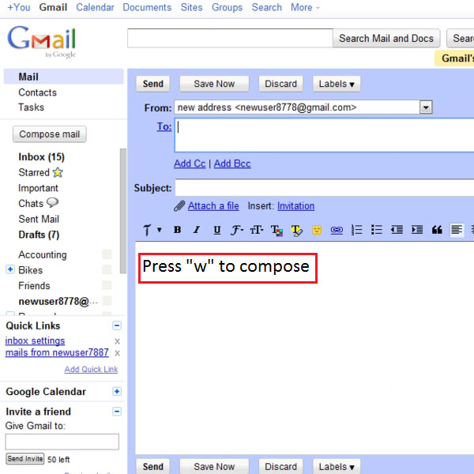Open the text size picker
474x474 pixels.
coord(256,231)
